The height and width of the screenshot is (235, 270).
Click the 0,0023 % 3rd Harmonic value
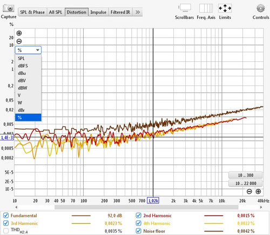pos(113,224)
